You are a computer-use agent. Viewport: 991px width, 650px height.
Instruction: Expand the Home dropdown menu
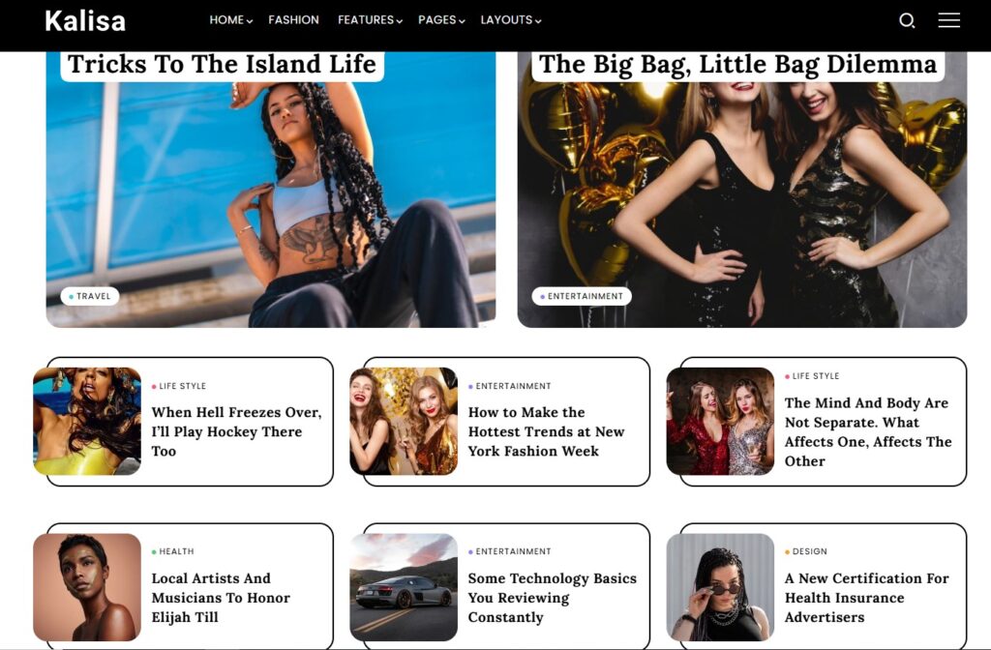(x=230, y=20)
